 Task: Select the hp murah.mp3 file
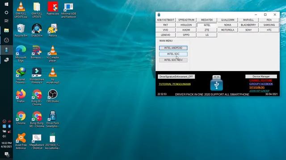[x=53, y=76]
